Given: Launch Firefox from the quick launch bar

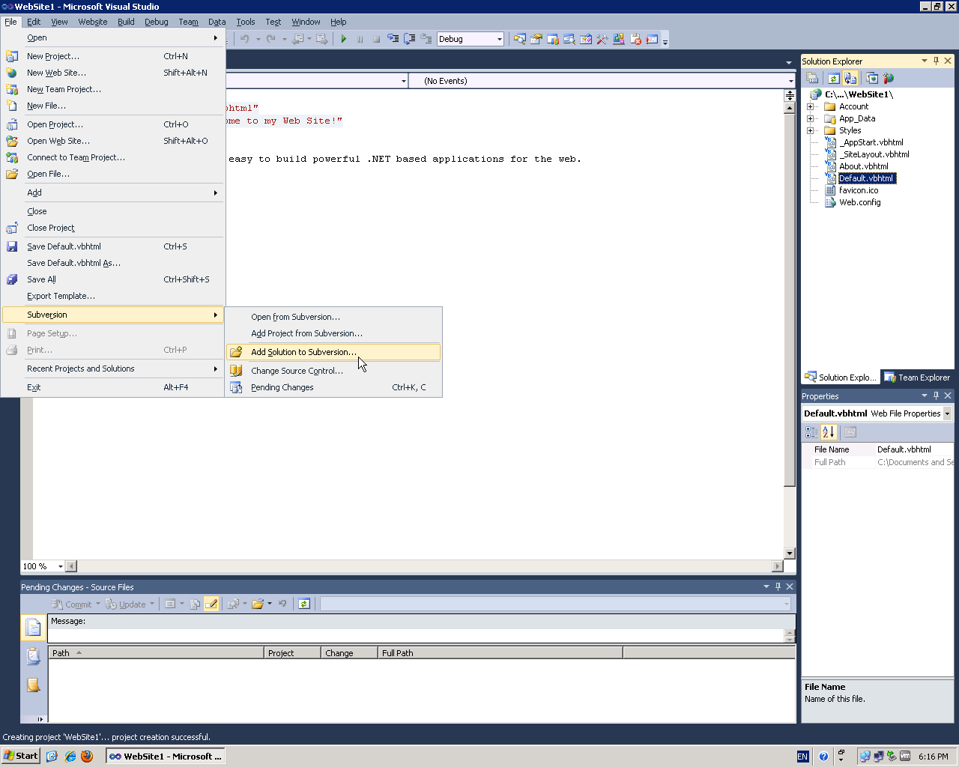Looking at the screenshot, I should click(x=87, y=756).
